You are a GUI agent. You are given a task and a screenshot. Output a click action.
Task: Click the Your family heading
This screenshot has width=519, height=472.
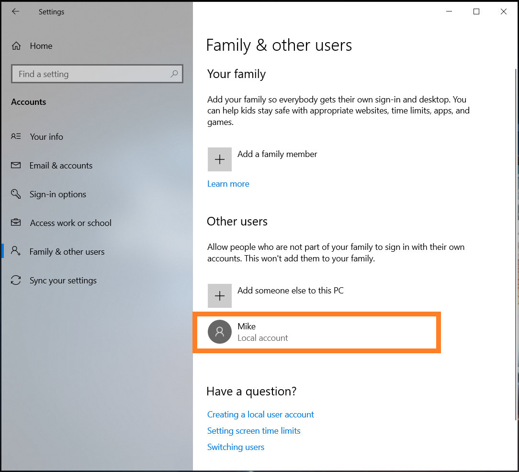click(237, 74)
